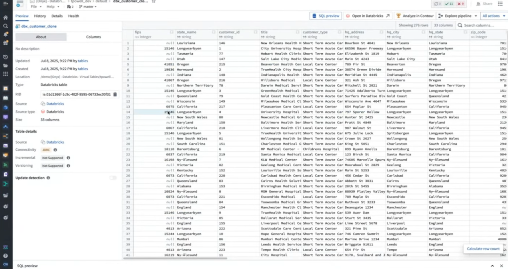
Task: Select the Childrens Hospital customer_type cell
Action: [x=323, y=149]
